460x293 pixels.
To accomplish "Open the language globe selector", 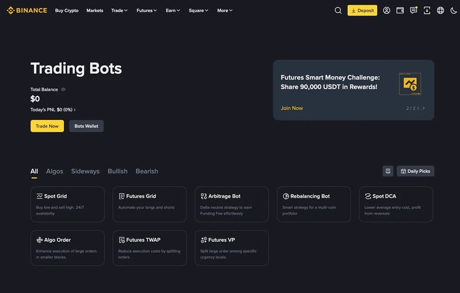I will pos(440,10).
